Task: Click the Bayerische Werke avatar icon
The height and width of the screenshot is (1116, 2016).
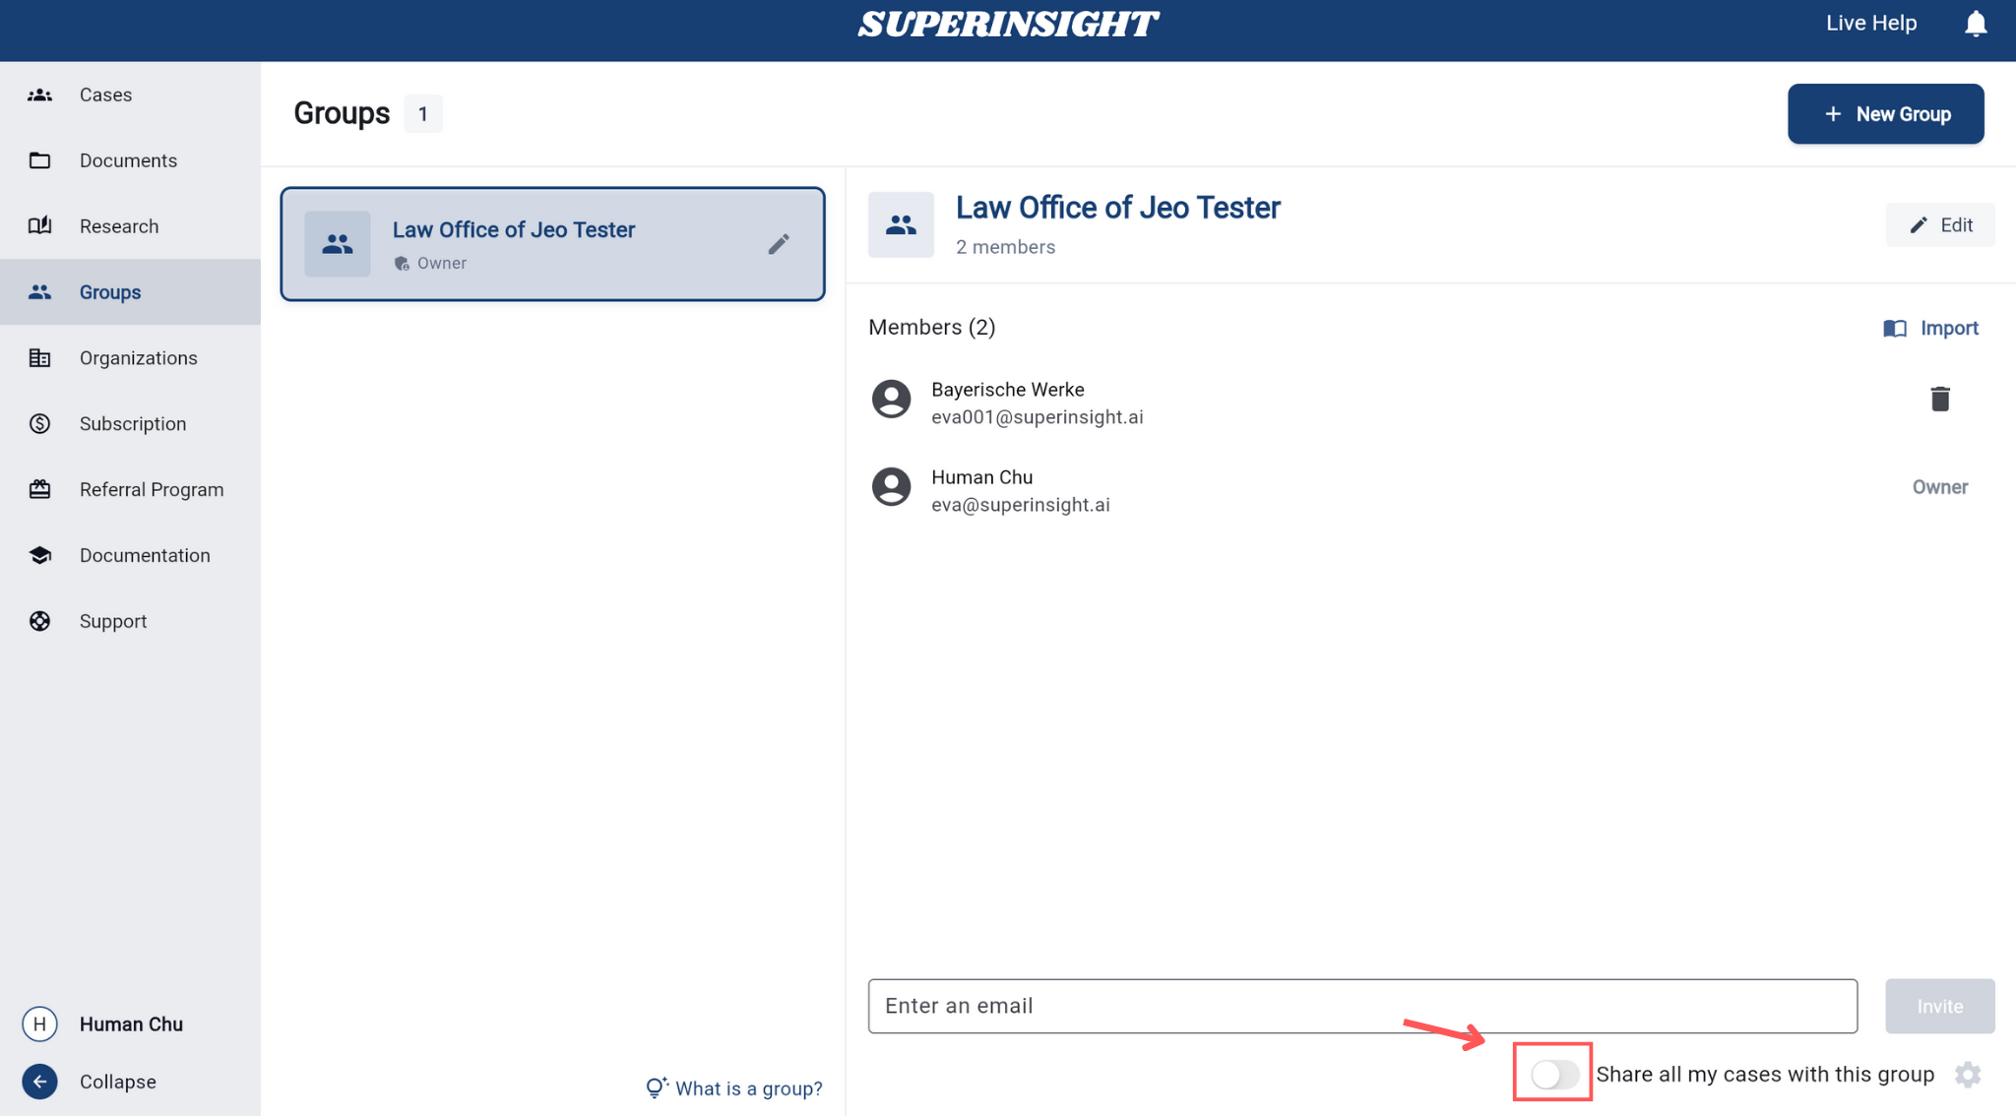Action: point(891,399)
